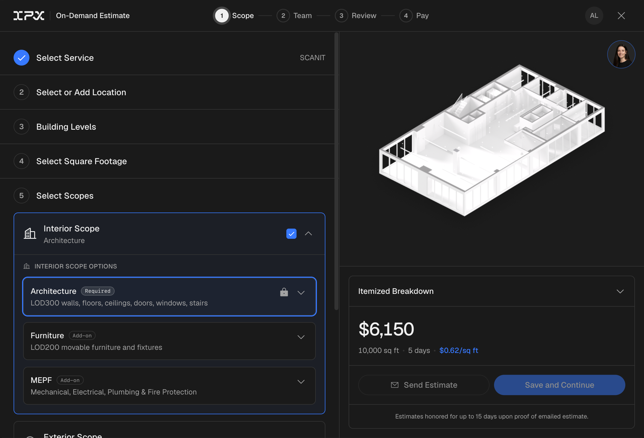Go to the Pay step

[x=414, y=16]
